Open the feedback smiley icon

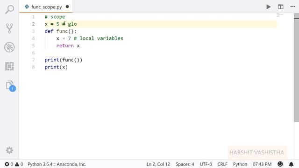tap(280, 164)
